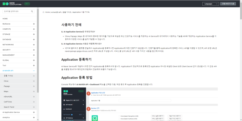Click the breadcrumb home icon
The image size is (242, 121).
(x=43, y=12)
